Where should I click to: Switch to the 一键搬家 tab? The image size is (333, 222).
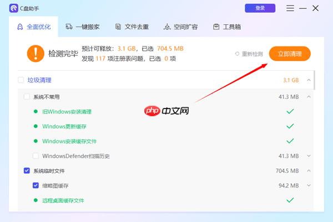coord(83,27)
